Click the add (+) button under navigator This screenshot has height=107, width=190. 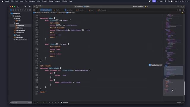click(10, 103)
